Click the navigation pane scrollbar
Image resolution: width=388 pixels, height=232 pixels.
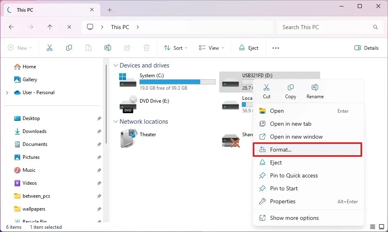(x=106, y=104)
